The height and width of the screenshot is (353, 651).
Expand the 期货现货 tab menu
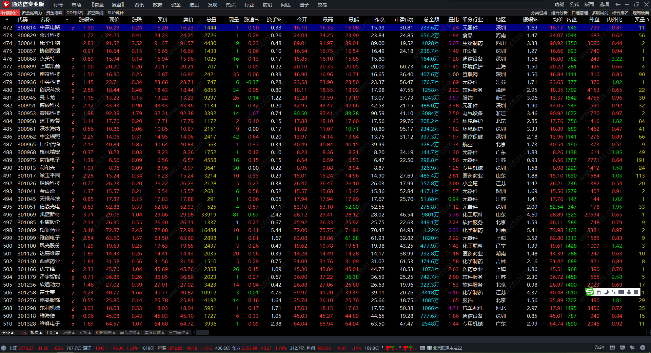(x=105, y=333)
